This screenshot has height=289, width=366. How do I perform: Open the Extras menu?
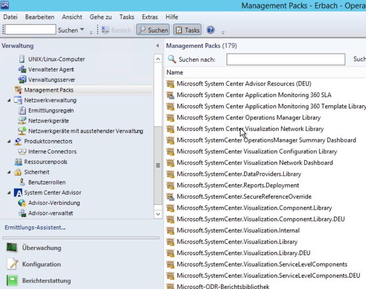[149, 17]
